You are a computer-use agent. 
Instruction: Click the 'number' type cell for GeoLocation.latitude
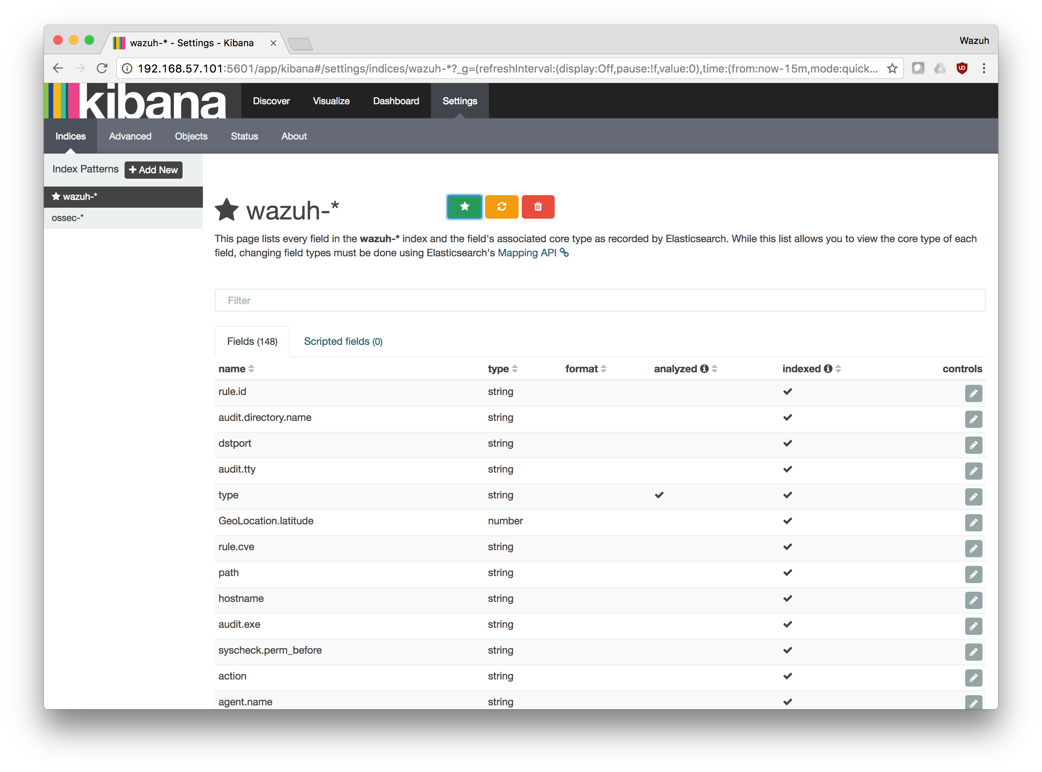505,520
